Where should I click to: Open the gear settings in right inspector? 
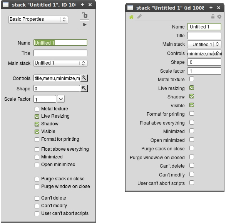[219, 17]
